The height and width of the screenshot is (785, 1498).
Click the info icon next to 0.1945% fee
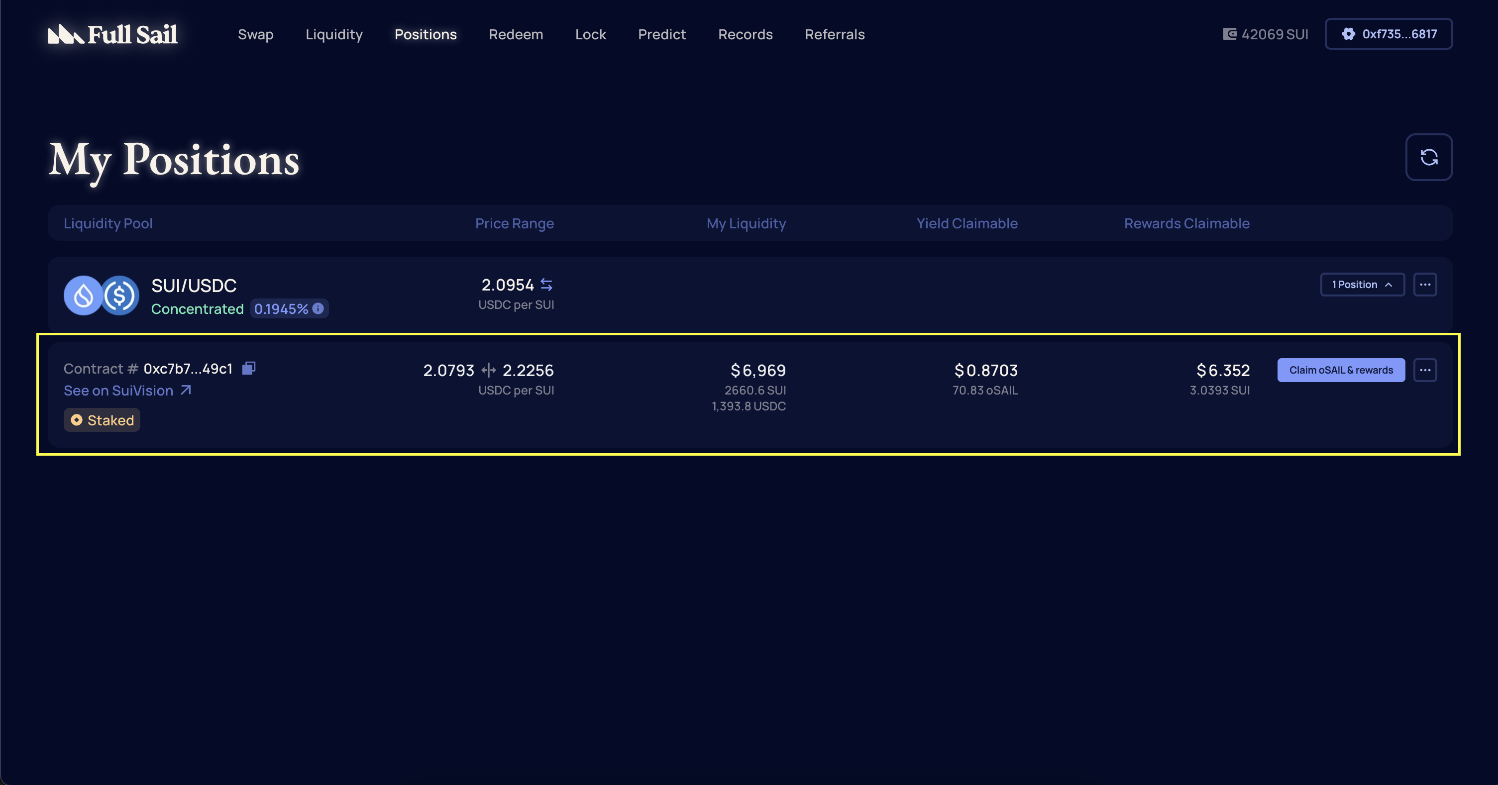point(318,309)
